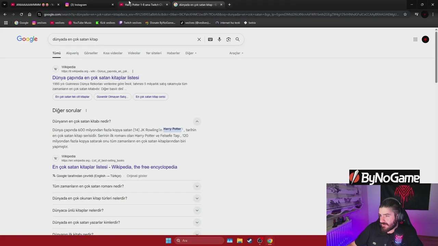438x246 pixels.
Task: Select the Videolar search tab
Action: click(134, 53)
